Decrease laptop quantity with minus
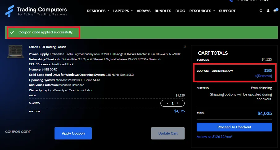Image resolution: width=280 pixels, height=150 pixels. click(x=167, y=103)
